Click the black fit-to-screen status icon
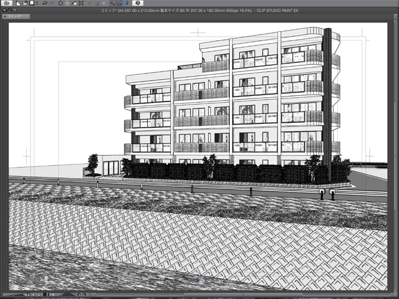Screen dimensions: 399x299 pos(45,295)
